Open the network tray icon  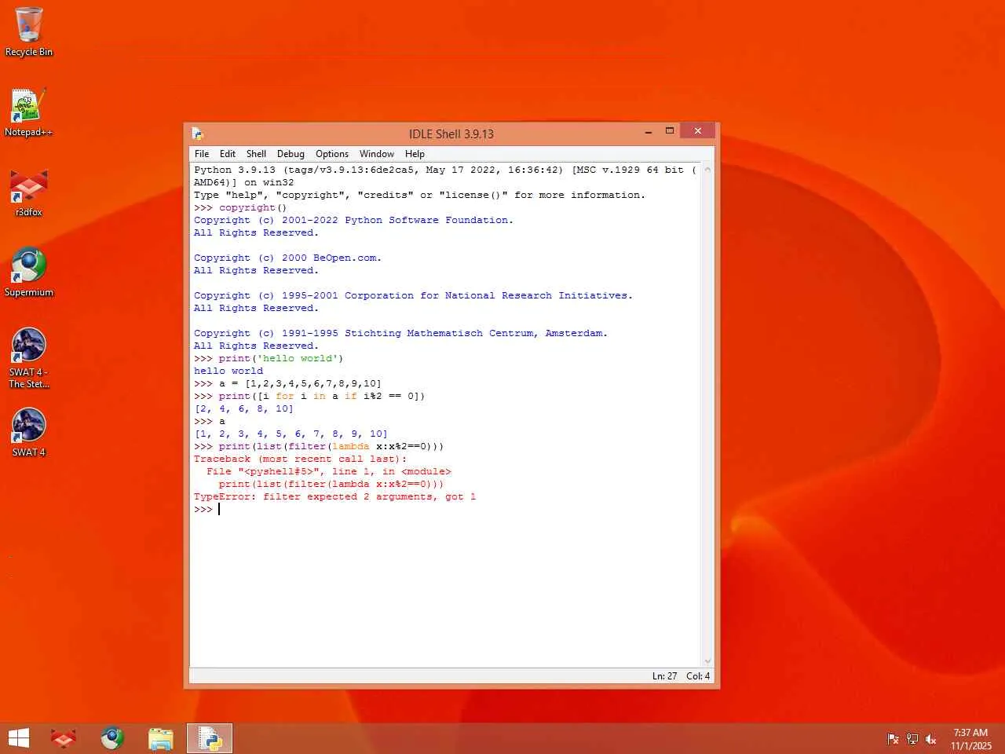[912, 739]
